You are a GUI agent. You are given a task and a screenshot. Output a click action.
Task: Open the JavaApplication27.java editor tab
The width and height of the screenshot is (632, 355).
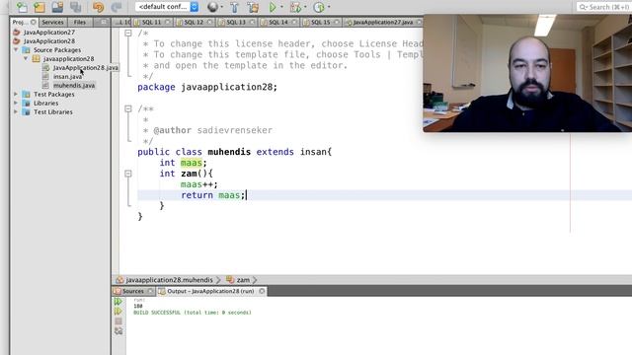(x=382, y=22)
